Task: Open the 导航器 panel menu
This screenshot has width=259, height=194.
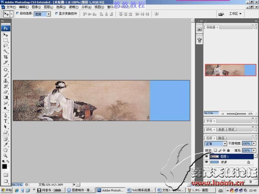Action: click(255, 28)
